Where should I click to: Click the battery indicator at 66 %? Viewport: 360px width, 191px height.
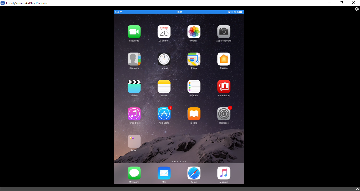click(241, 12)
